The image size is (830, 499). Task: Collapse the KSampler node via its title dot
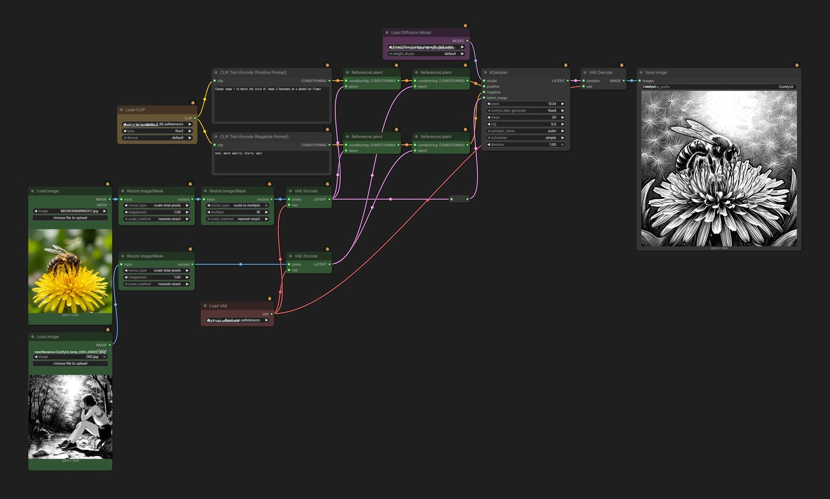[x=486, y=72]
